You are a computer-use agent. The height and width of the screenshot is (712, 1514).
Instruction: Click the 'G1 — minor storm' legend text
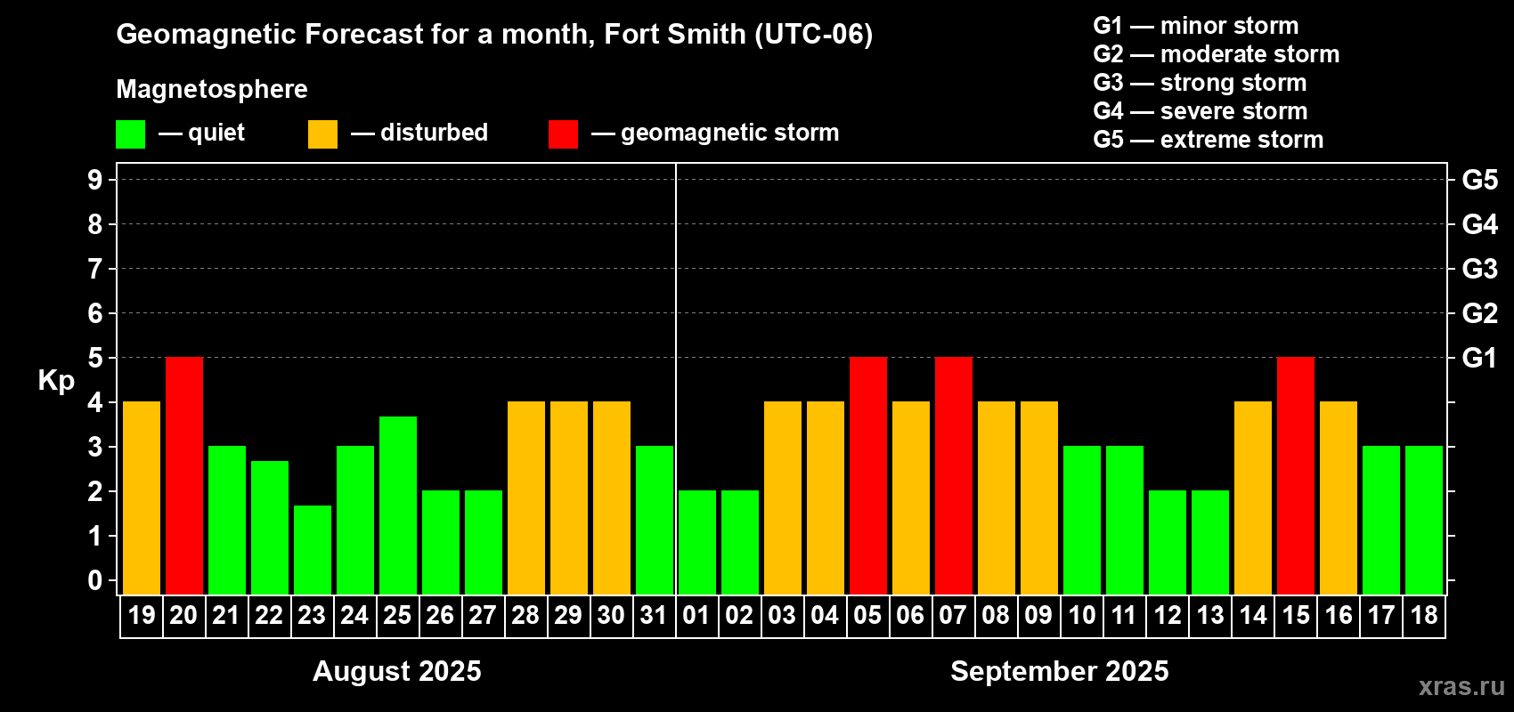tap(1196, 26)
